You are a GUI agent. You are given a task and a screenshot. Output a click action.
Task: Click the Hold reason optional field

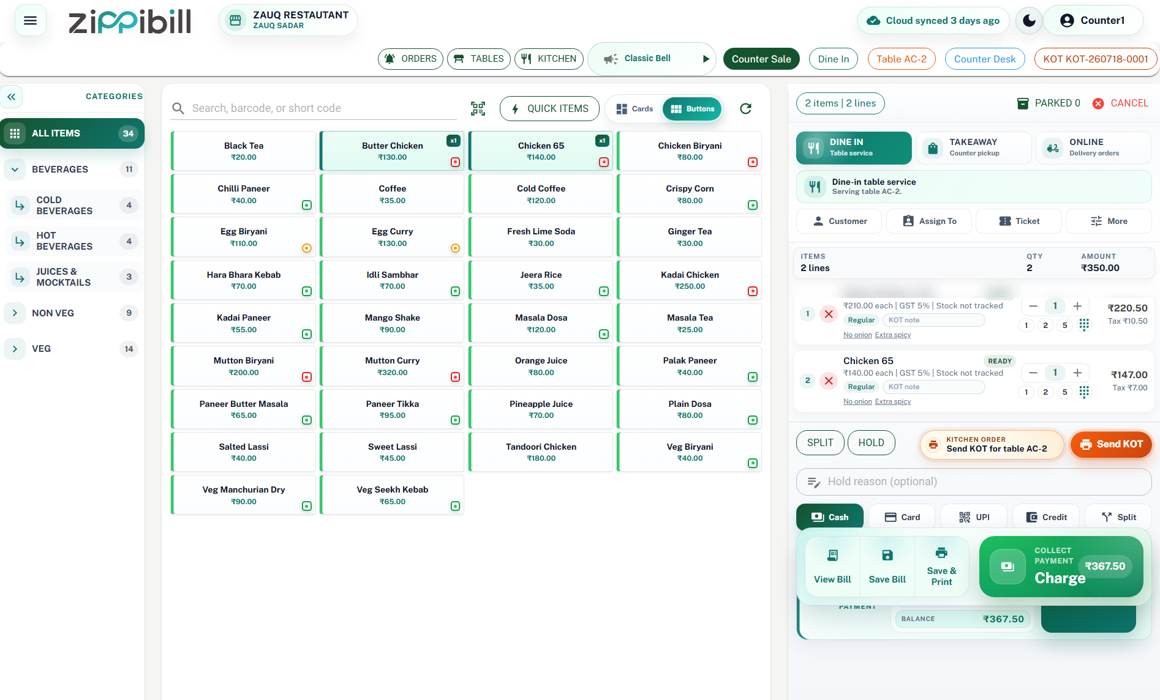pyautogui.click(x=974, y=482)
